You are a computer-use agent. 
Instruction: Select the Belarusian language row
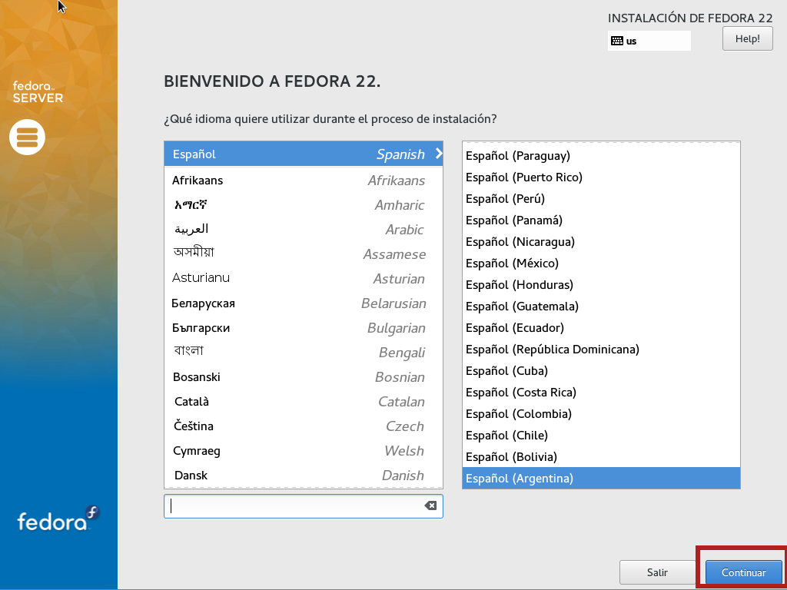[303, 303]
